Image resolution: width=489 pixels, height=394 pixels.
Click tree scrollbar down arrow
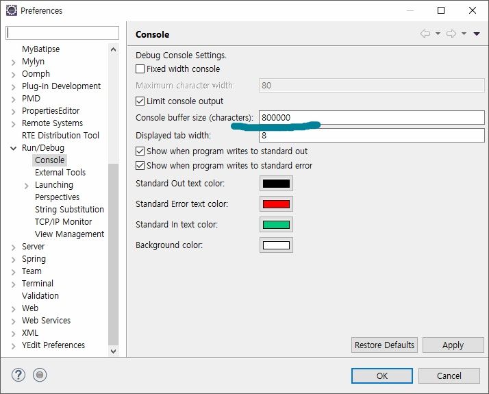114,351
